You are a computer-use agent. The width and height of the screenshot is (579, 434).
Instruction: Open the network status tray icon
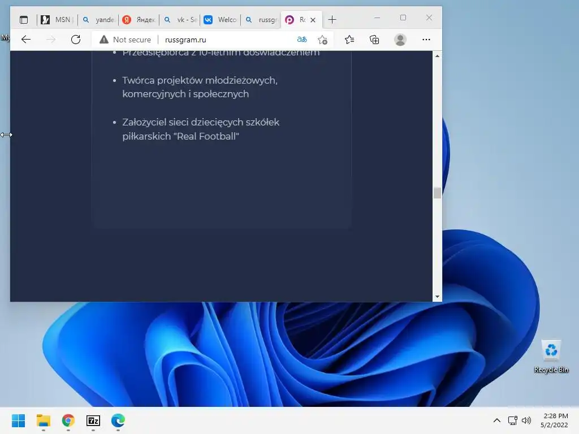pyautogui.click(x=512, y=420)
